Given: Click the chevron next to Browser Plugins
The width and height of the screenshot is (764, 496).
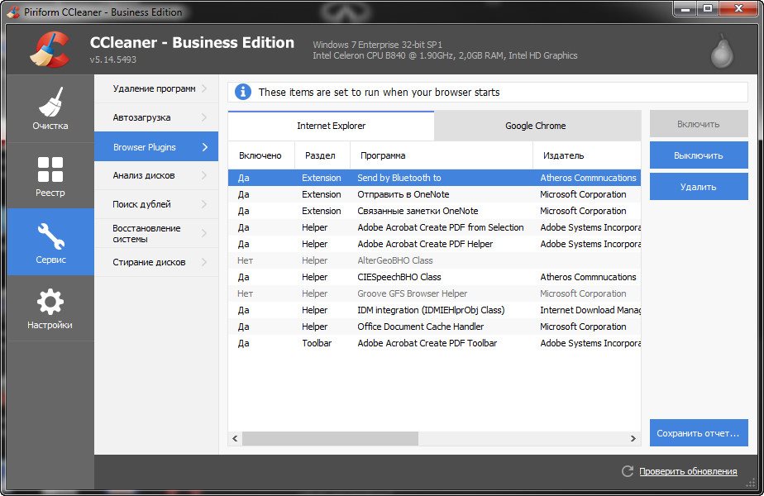Looking at the screenshot, I should (205, 146).
